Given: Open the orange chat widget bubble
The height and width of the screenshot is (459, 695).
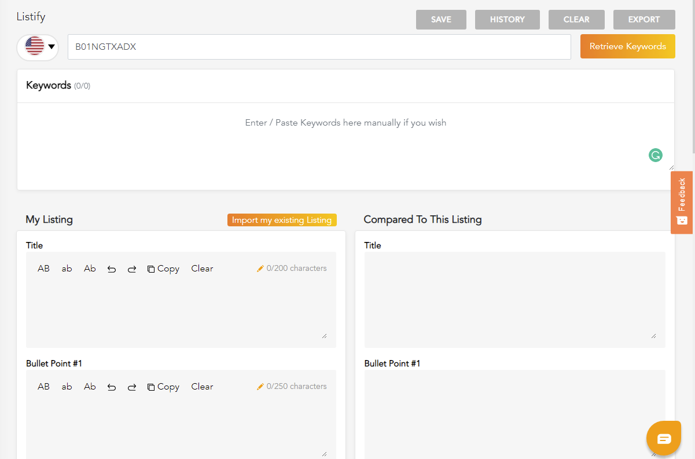Looking at the screenshot, I should pyautogui.click(x=664, y=438).
